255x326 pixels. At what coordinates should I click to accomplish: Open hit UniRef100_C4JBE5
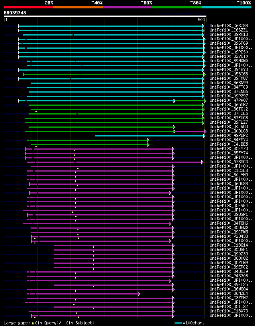229,144
